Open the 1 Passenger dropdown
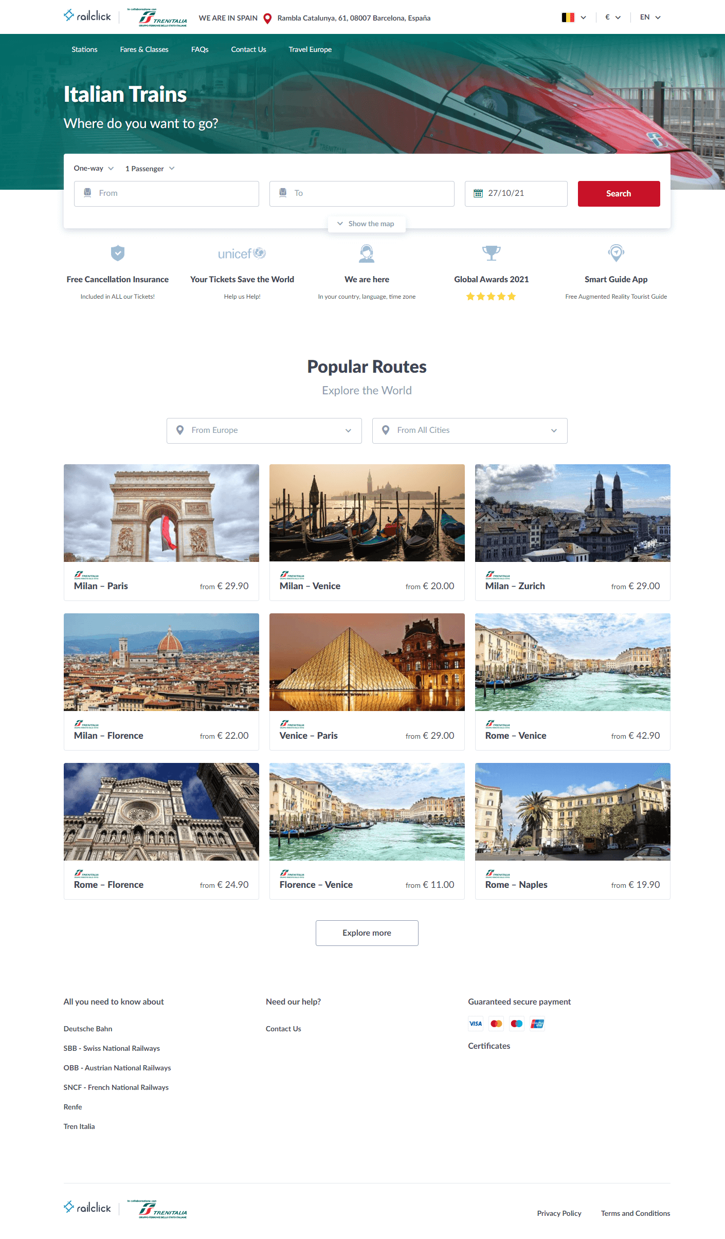 [x=150, y=169]
